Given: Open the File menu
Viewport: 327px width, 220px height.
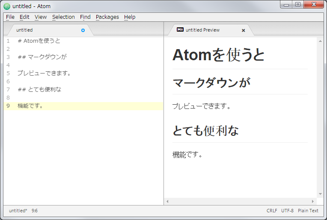Looking at the screenshot, I should pos(10,17).
